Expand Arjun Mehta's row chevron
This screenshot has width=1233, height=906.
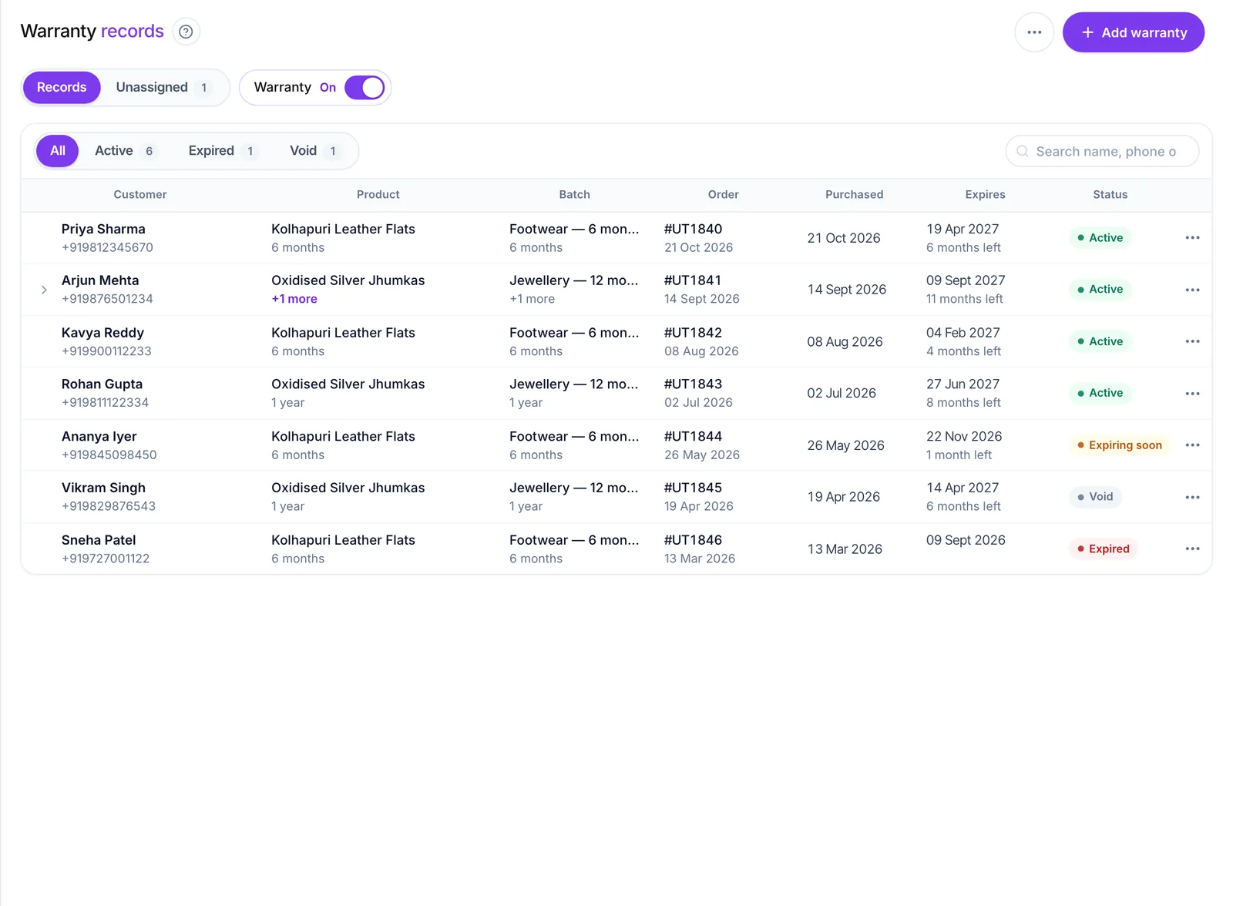tap(44, 290)
